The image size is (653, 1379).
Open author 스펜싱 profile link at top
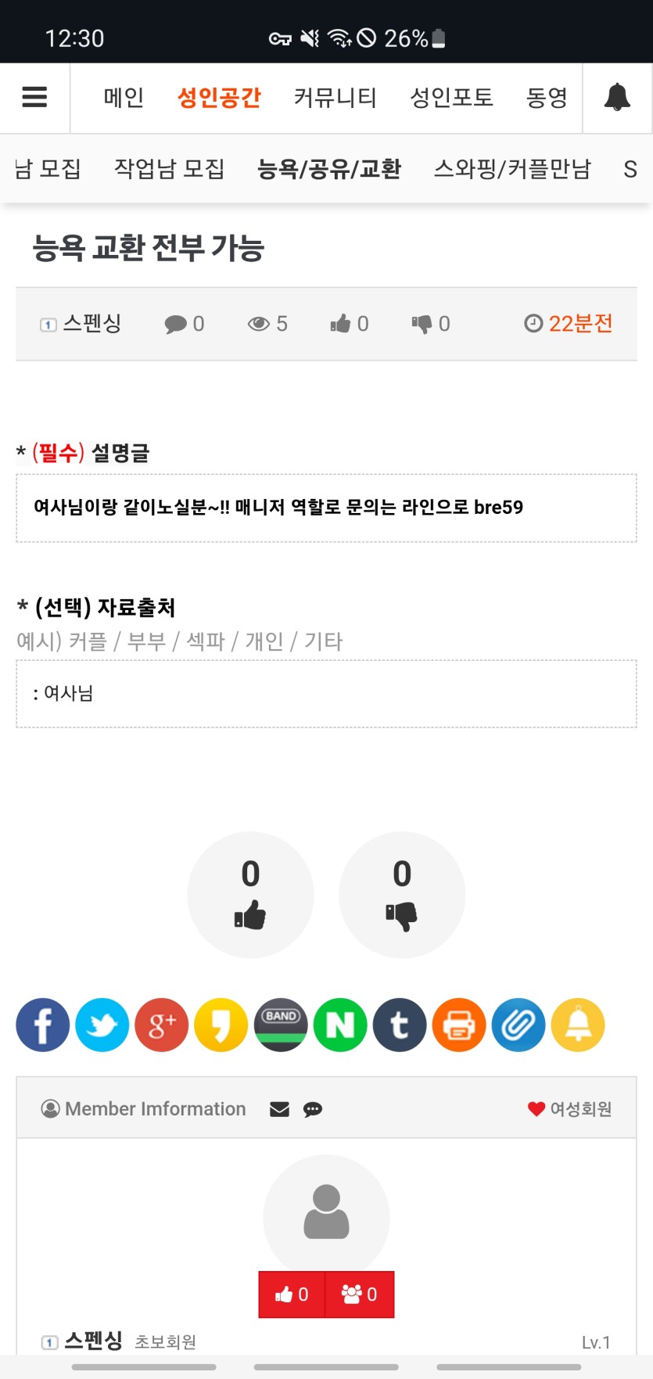tap(91, 323)
